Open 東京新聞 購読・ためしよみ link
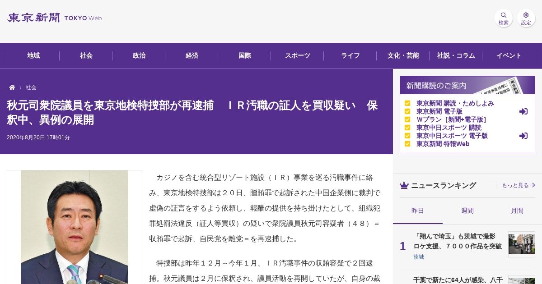Screen dimensions: 542x284 point(455,103)
